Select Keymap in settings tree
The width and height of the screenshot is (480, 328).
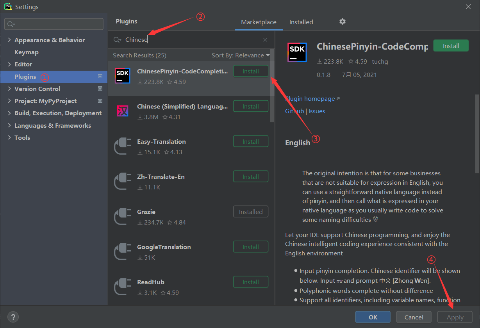coord(27,52)
